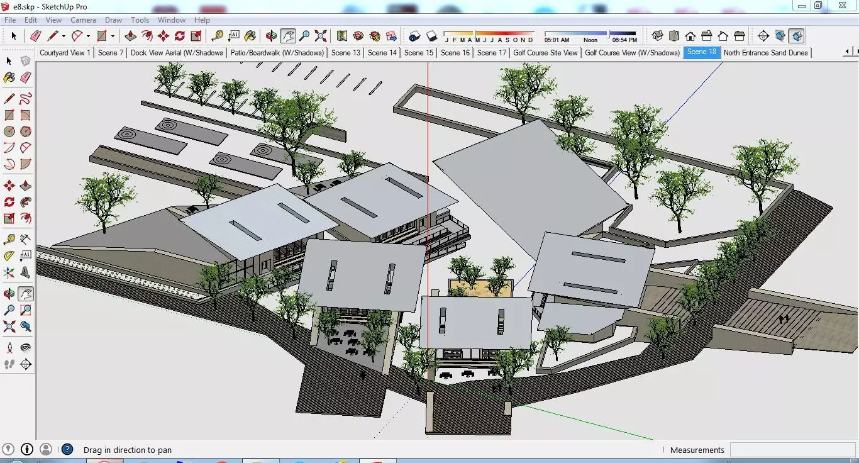Image resolution: width=859 pixels, height=463 pixels.
Task: Select the Section Plane tool
Action: pos(25,364)
